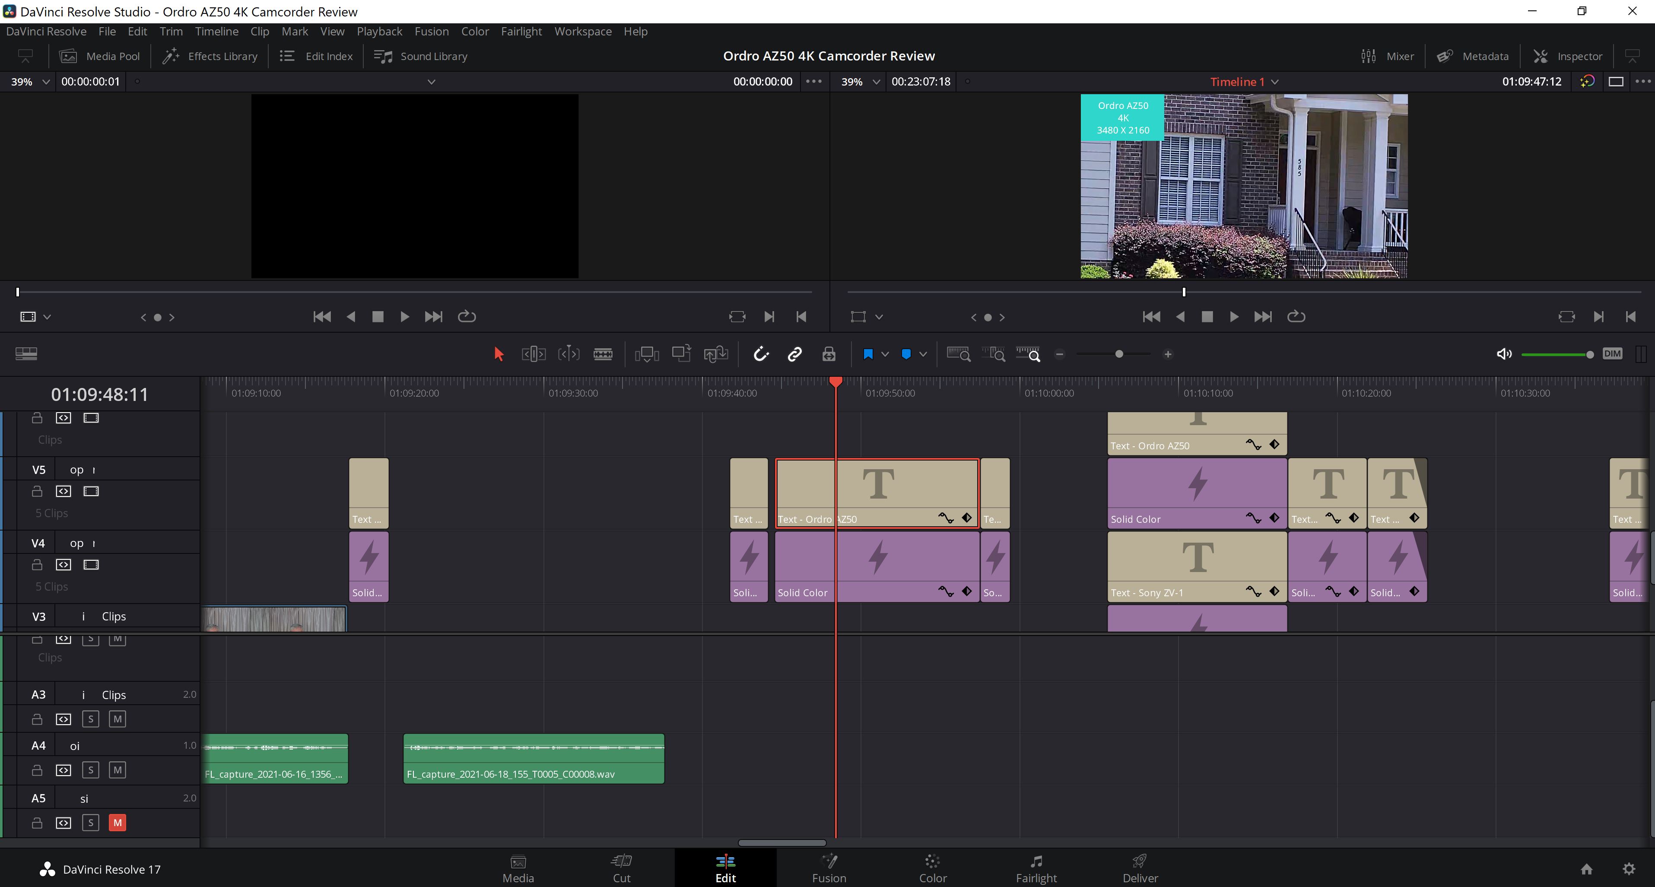Select the Blade Edit Mode tool

click(x=603, y=354)
